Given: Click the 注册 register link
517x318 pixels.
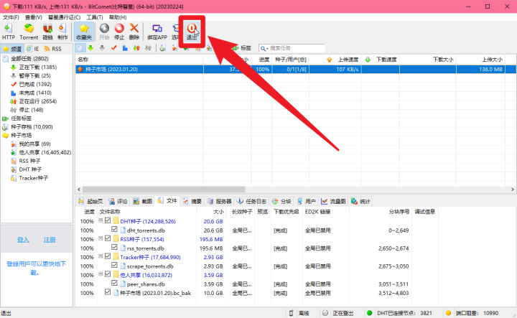Looking at the screenshot, I should pyautogui.click(x=50, y=240).
